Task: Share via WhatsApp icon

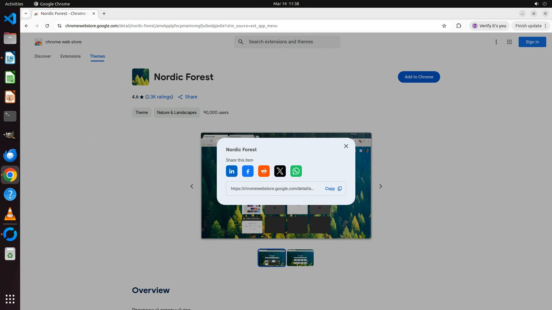Action: point(296,171)
